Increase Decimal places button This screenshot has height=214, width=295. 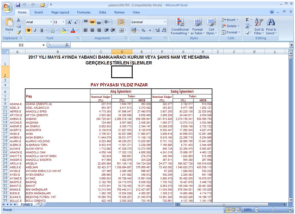pyautogui.click(x=157, y=30)
